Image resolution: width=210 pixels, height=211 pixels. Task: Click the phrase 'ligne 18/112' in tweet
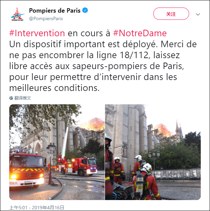[x=122, y=55]
